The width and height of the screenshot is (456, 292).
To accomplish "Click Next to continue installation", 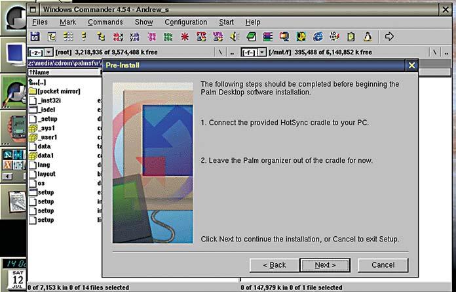I will click(325, 265).
